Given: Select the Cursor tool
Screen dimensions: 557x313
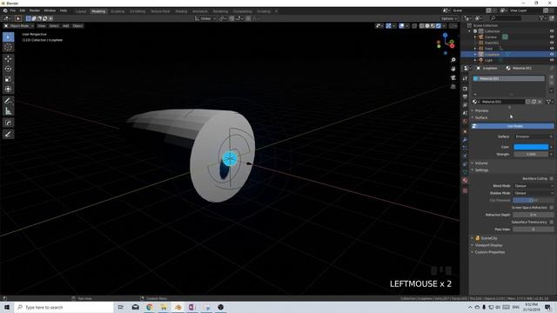Looking at the screenshot, I should (8, 47).
